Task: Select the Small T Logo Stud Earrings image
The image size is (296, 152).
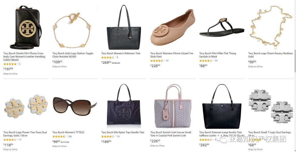Action: 270,106
